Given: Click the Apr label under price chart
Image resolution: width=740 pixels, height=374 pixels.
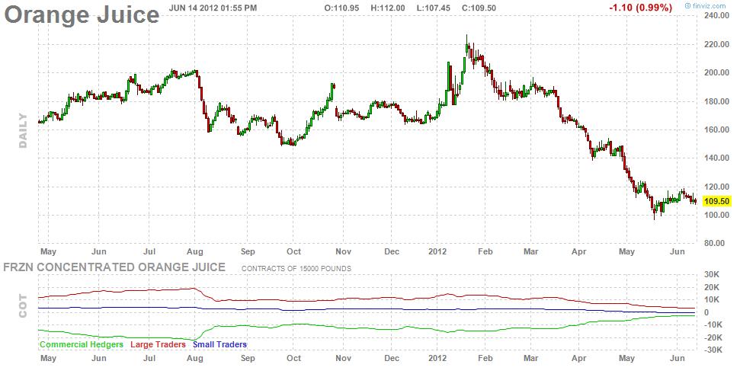Looking at the screenshot, I should (579, 252).
